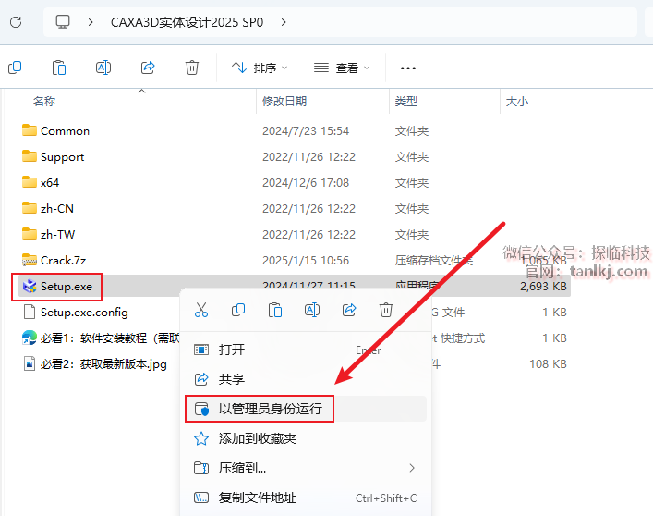Click the zh-TW folder icon
The image size is (653, 516).
[x=30, y=233]
